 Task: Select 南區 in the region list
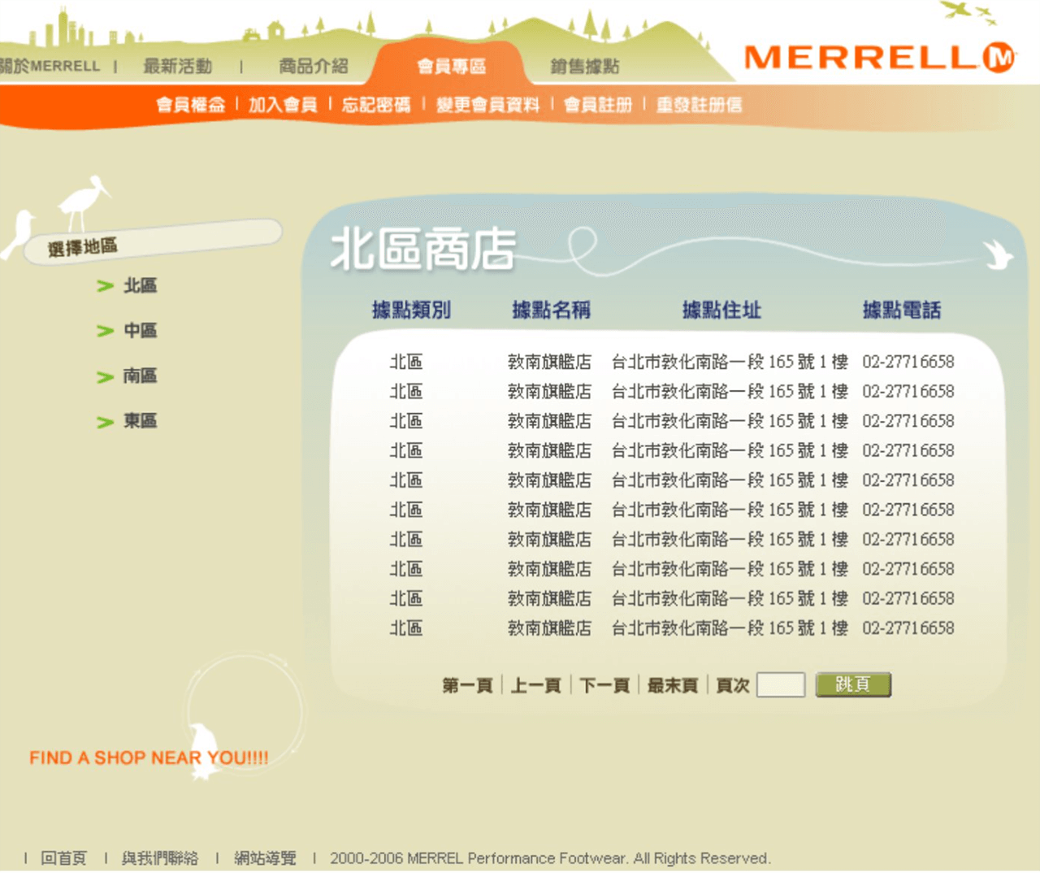[x=140, y=376]
